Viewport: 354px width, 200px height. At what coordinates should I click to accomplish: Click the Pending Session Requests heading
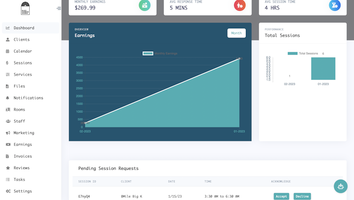point(109,168)
